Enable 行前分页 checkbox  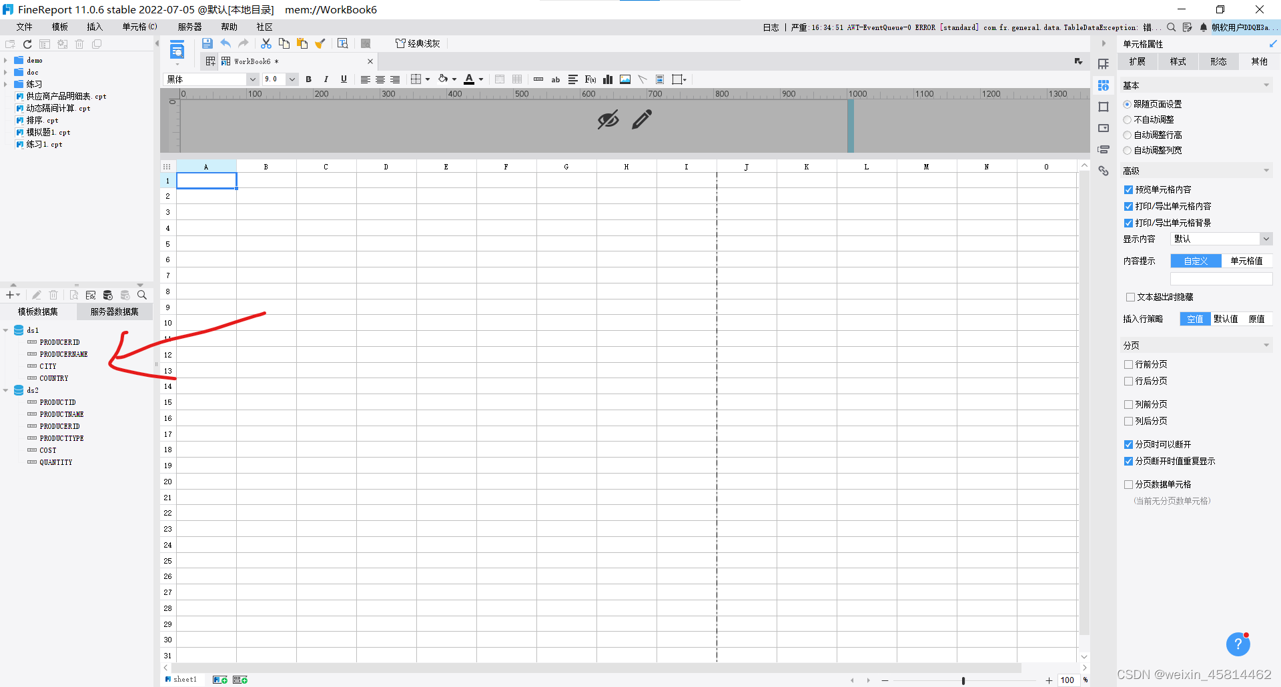1128,365
